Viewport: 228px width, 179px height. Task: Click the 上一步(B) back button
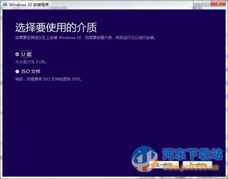pyautogui.click(x=164, y=165)
